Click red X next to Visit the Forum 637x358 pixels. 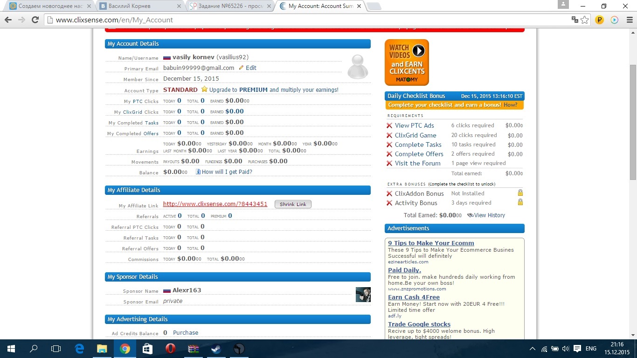(389, 163)
